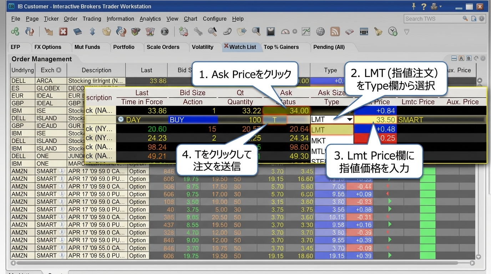Click the red X cancel toolbar icon
The image size is (491, 274).
[x=63, y=32]
